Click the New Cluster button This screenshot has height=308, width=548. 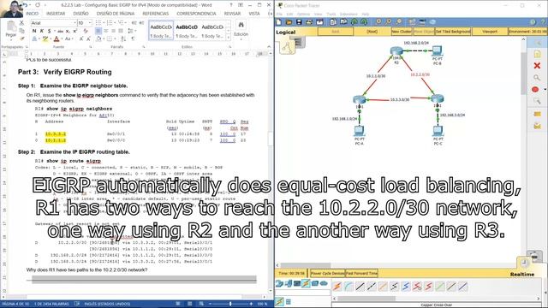tap(402, 32)
